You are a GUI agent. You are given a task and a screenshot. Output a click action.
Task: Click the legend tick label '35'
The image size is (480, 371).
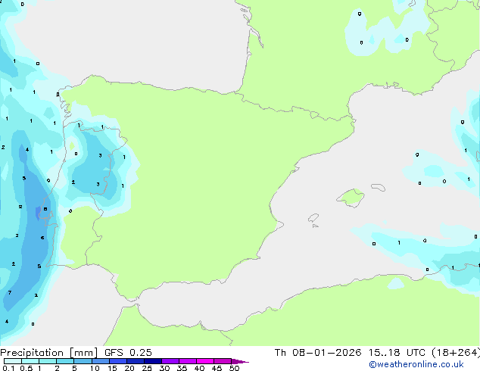182,368
